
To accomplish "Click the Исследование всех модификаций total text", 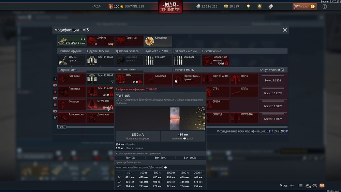I will pyautogui.click(x=252, y=131).
